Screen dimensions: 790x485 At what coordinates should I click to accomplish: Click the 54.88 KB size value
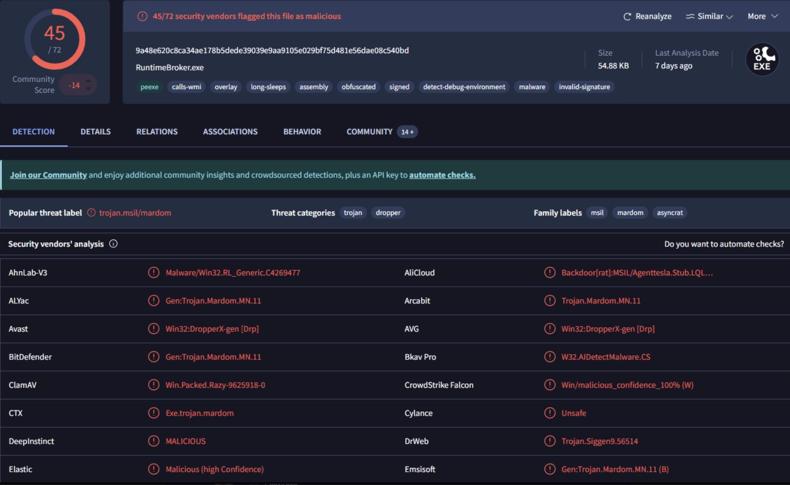pyautogui.click(x=613, y=66)
